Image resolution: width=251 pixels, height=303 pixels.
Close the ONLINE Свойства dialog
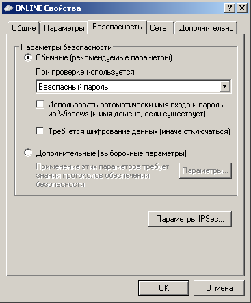click(242, 8)
